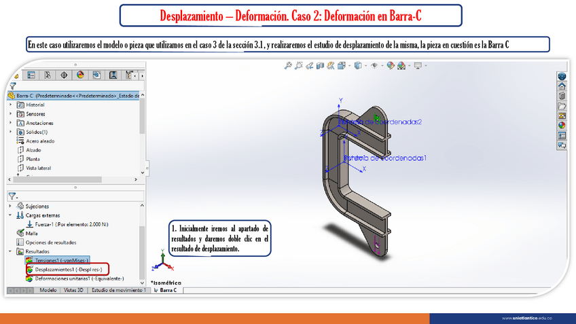Click Opciones de resultados item
The height and width of the screenshot is (324, 576).
(50, 242)
